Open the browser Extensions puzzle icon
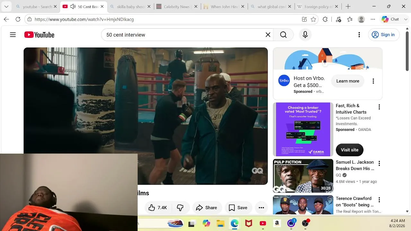 point(325,19)
